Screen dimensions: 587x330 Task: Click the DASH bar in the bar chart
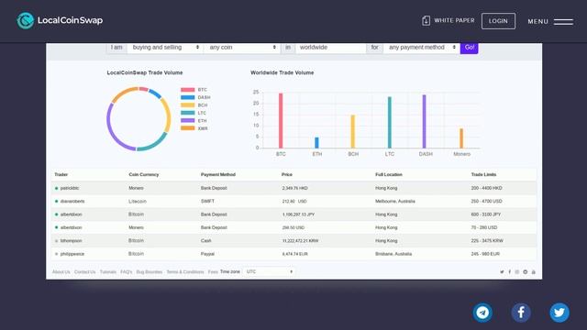(424, 121)
